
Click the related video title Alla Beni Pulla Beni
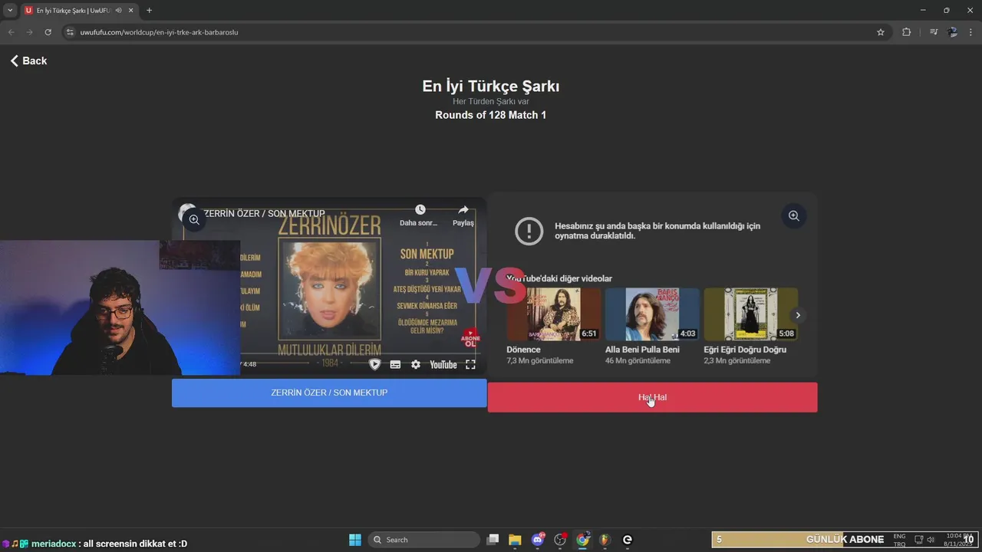point(642,350)
